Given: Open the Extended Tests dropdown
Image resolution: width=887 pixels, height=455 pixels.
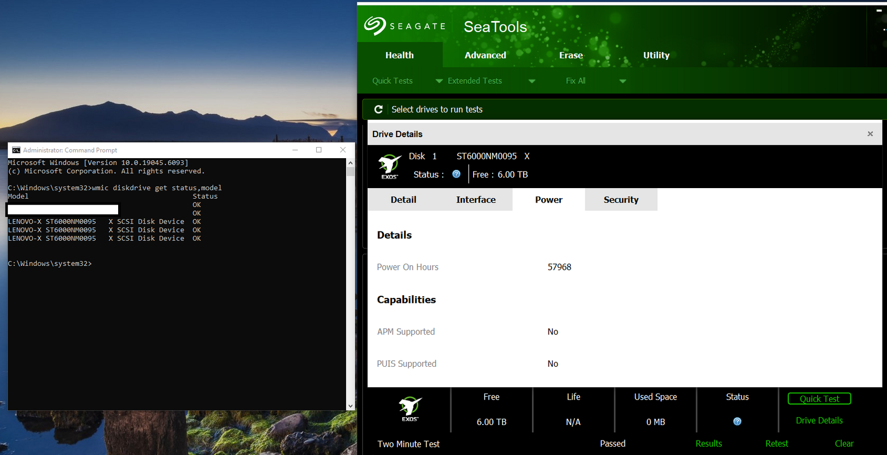Looking at the screenshot, I should tap(491, 81).
